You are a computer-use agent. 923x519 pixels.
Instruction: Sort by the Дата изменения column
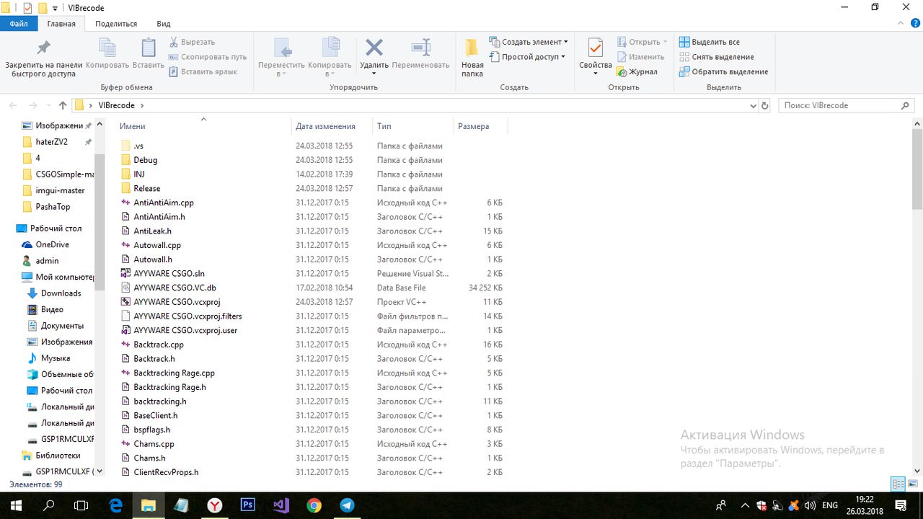[325, 126]
